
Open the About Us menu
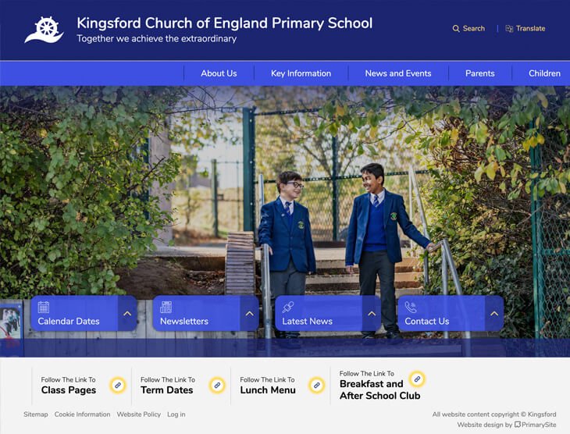219,73
